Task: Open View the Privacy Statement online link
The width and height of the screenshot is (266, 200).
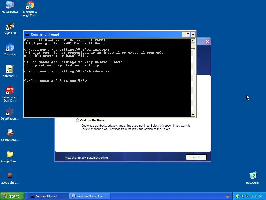Action: (x=86, y=158)
